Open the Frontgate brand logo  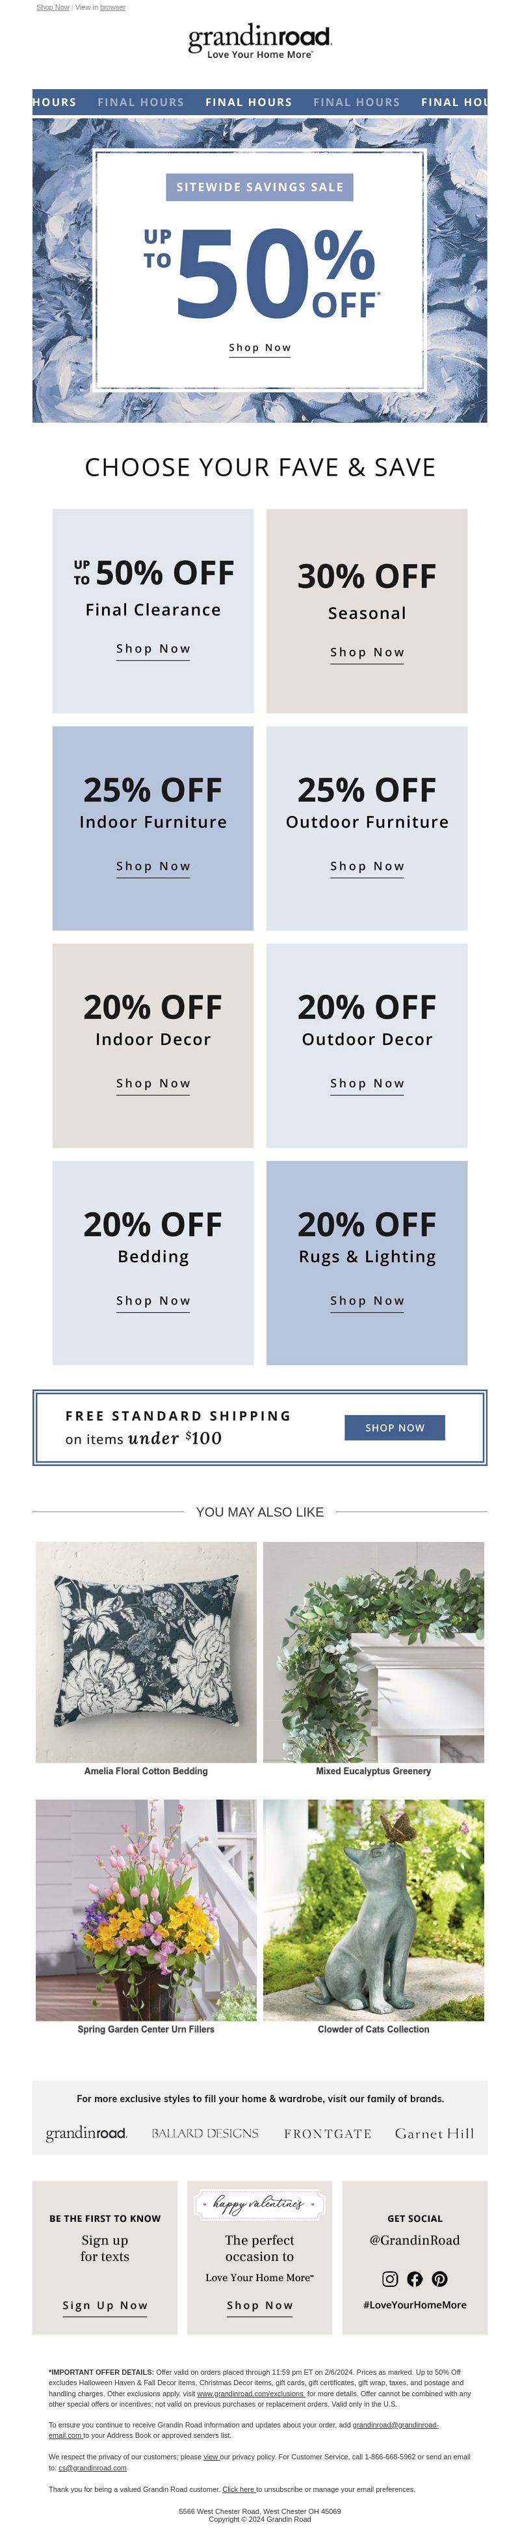tap(327, 2134)
